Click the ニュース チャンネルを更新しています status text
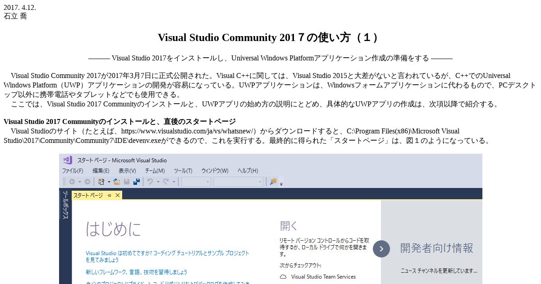 point(439,271)
